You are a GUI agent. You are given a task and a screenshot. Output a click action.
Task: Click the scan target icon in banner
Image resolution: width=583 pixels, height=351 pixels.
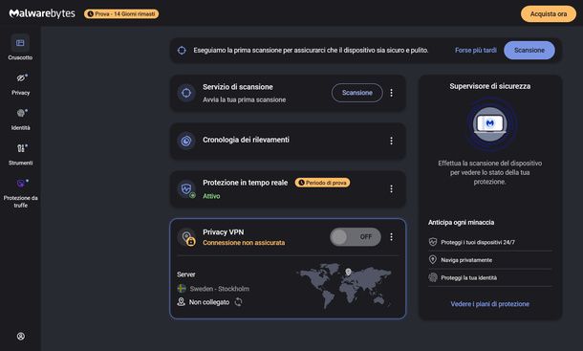pos(182,51)
